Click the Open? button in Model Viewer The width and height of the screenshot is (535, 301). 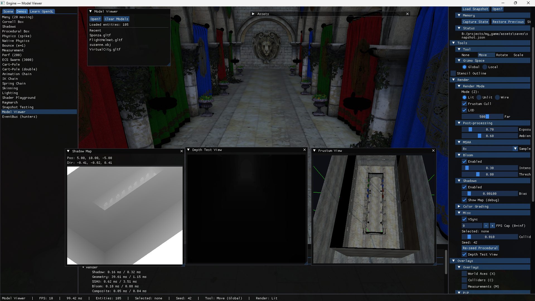pyautogui.click(x=95, y=19)
